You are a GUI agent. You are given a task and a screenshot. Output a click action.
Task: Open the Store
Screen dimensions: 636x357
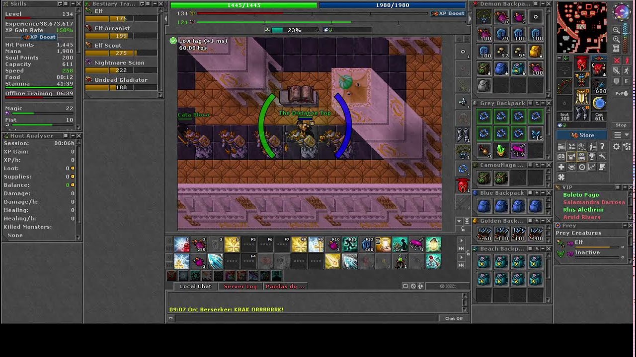click(582, 135)
